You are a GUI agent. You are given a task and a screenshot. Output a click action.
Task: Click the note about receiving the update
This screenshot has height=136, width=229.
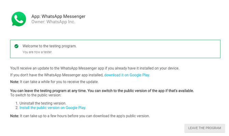tap(54, 82)
